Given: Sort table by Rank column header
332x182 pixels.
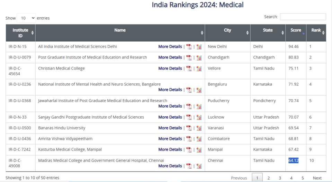Looking at the screenshot, I should (x=316, y=33).
